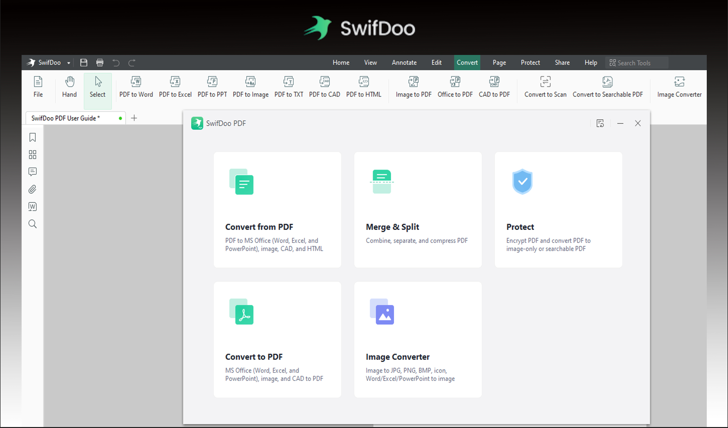This screenshot has width=728, height=428.
Task: Click Convert to Searchable PDF
Action: (x=608, y=87)
